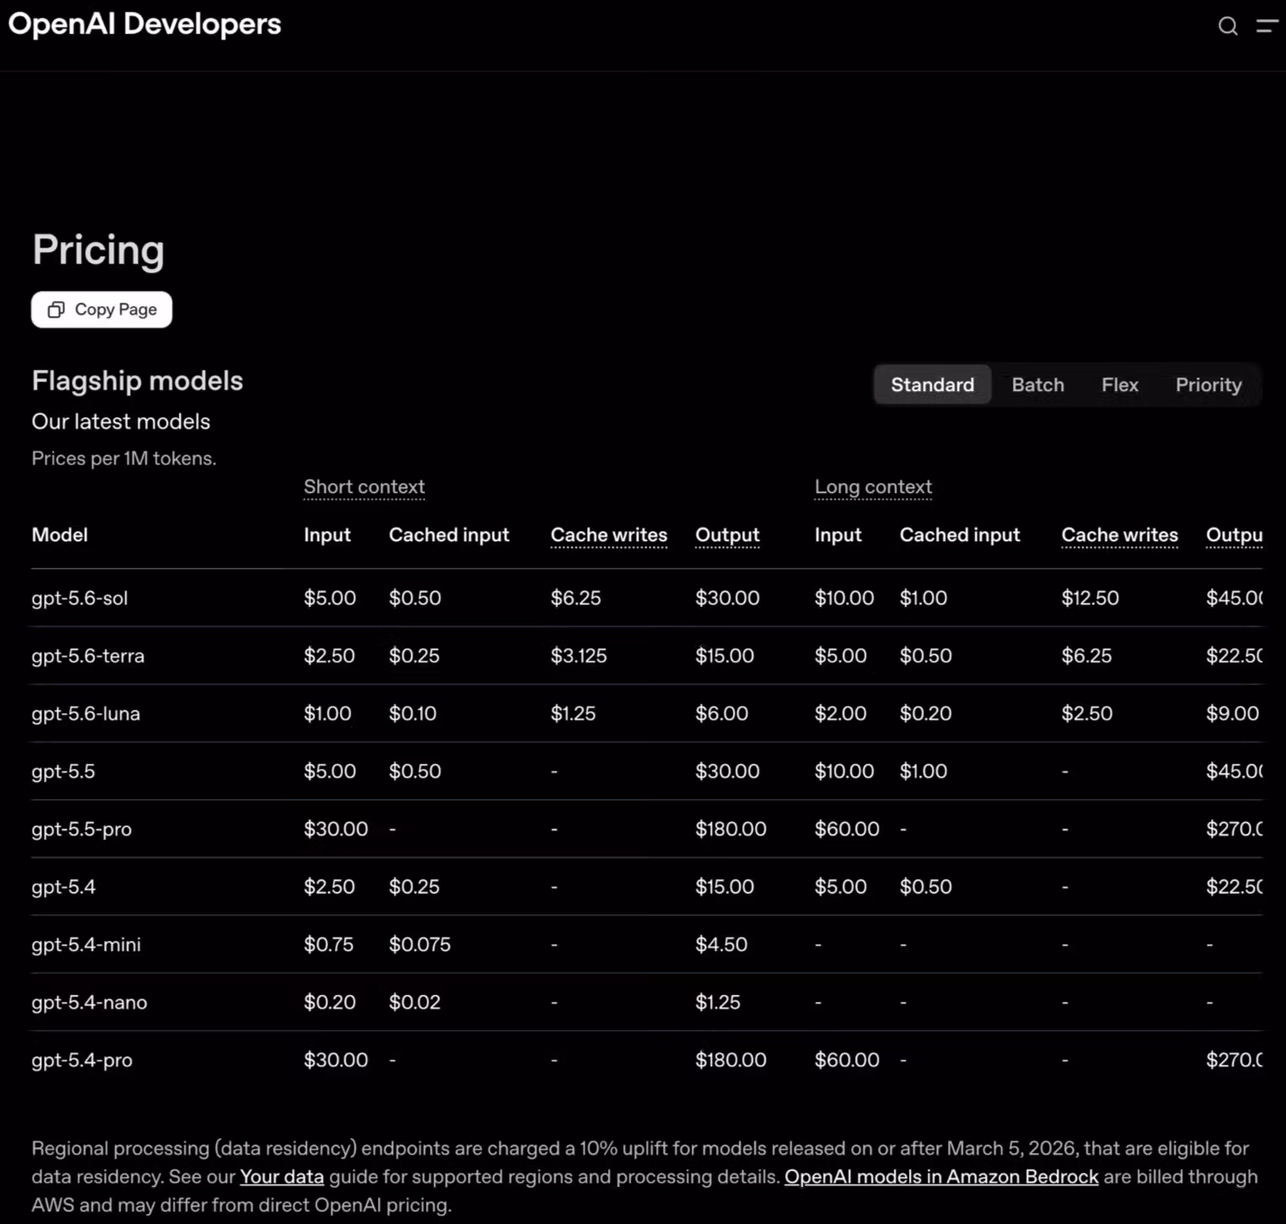Select the gpt-5.6-sol model row
This screenshot has width=1286, height=1224.
coord(647,598)
